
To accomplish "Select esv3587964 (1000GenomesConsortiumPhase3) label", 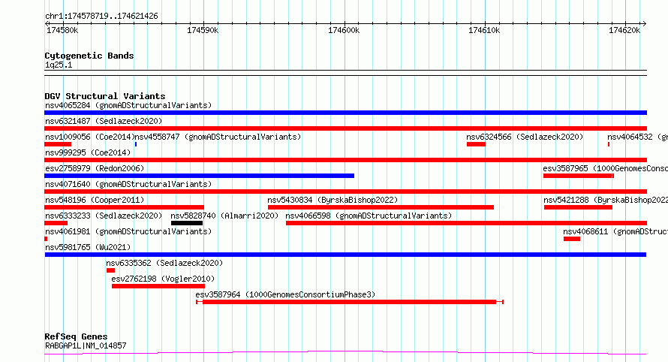I will [285, 294].
